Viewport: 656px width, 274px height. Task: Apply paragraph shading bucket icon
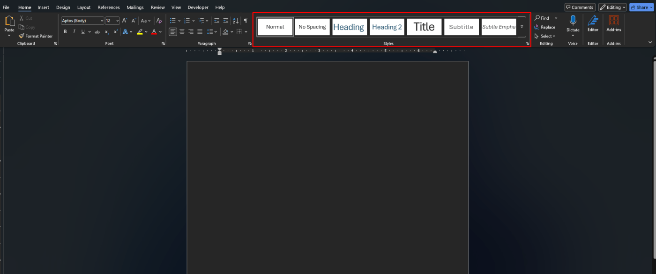click(x=225, y=32)
